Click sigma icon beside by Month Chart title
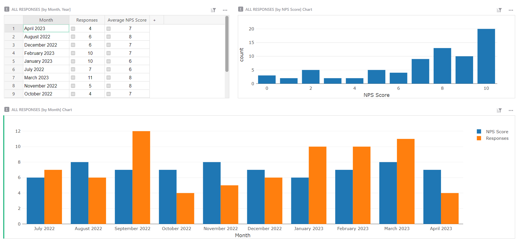Image resolution: width=520 pixels, height=242 pixels. 7,110
